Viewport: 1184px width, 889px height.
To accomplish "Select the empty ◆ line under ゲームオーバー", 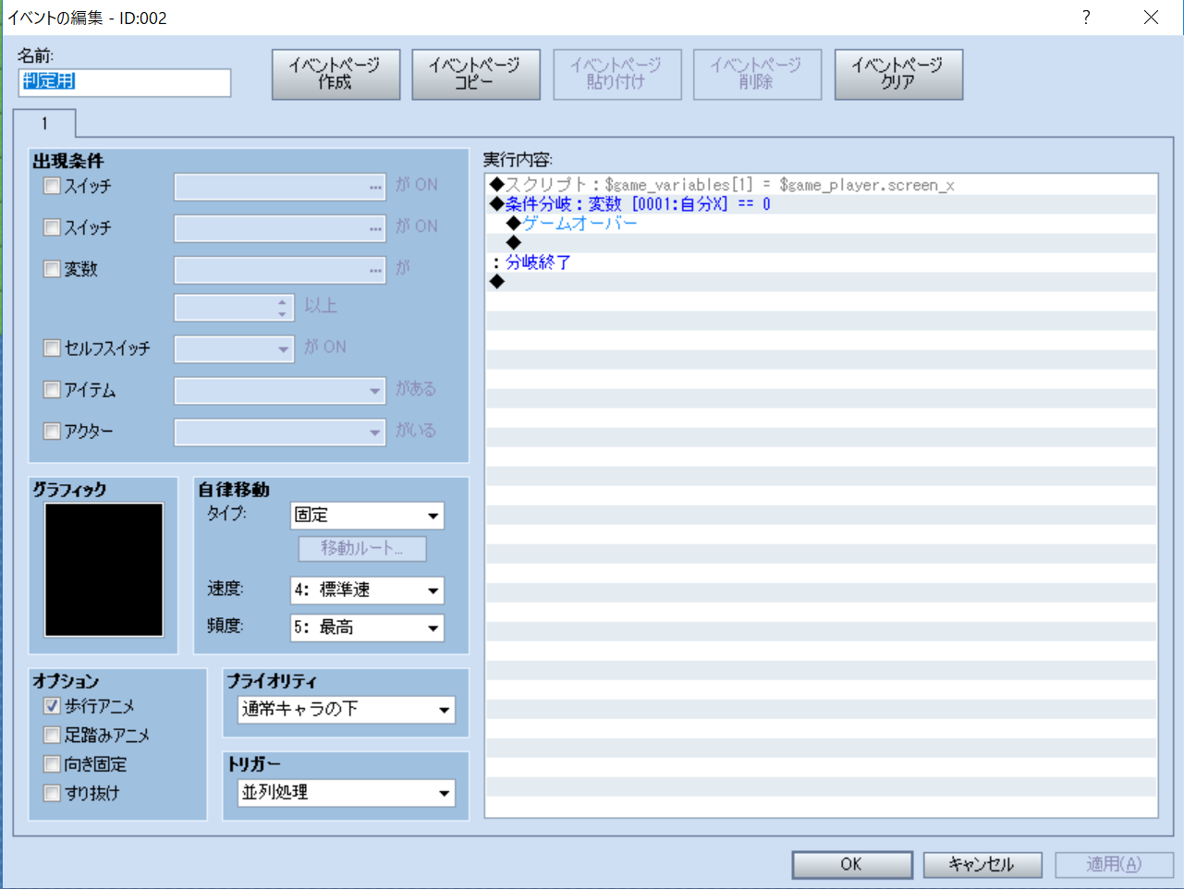I will [x=822, y=243].
